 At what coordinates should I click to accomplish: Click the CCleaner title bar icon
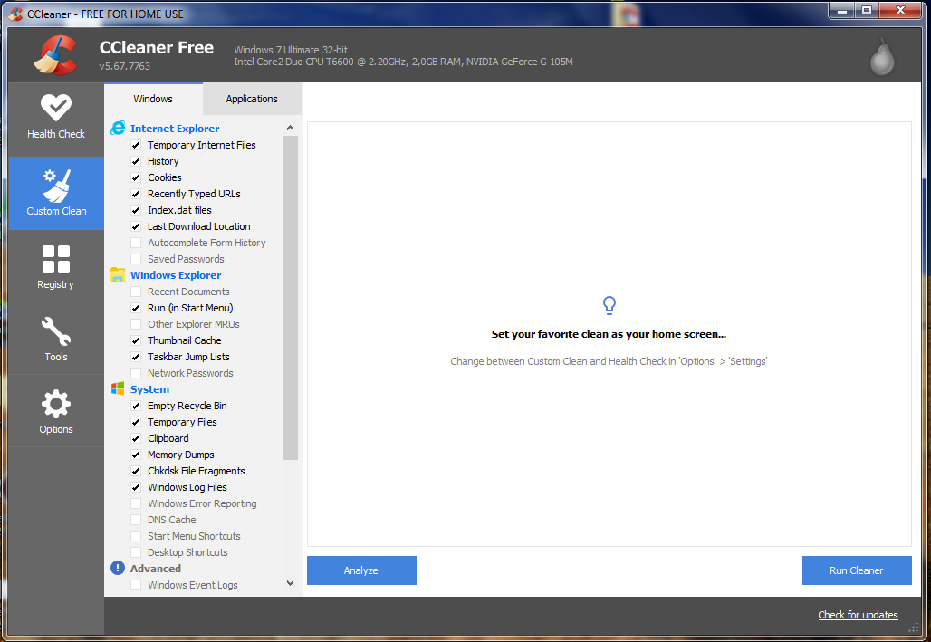click(16, 14)
